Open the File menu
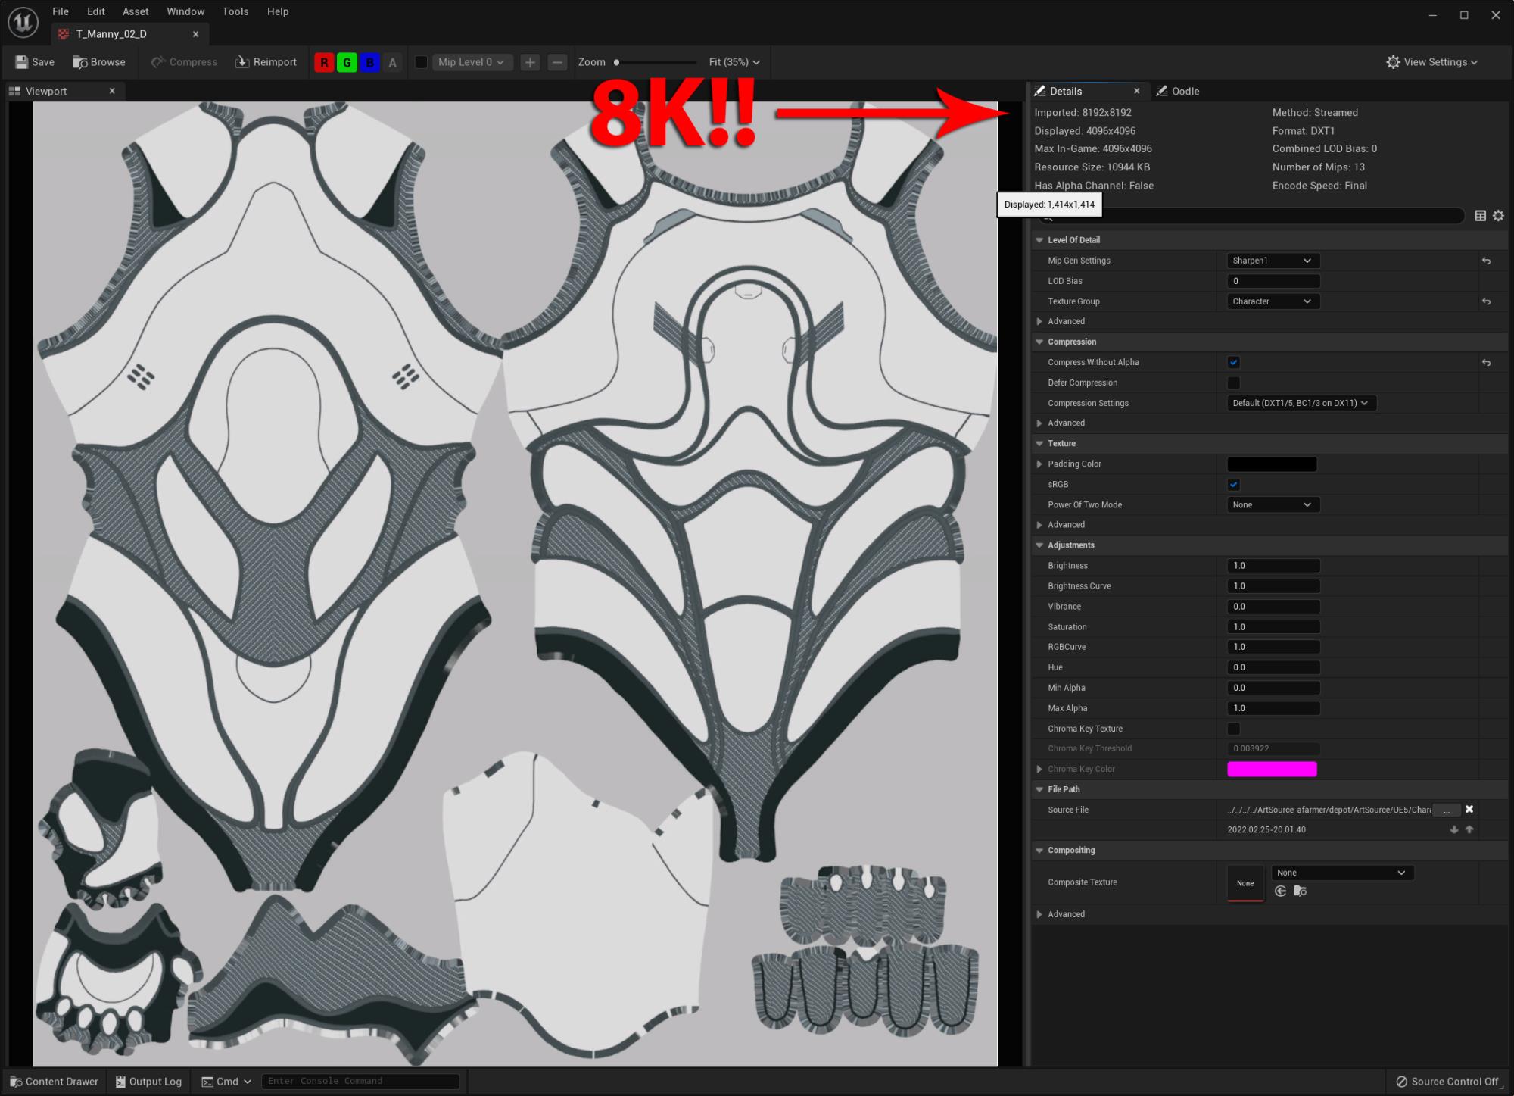This screenshot has width=1514, height=1096. (61, 11)
